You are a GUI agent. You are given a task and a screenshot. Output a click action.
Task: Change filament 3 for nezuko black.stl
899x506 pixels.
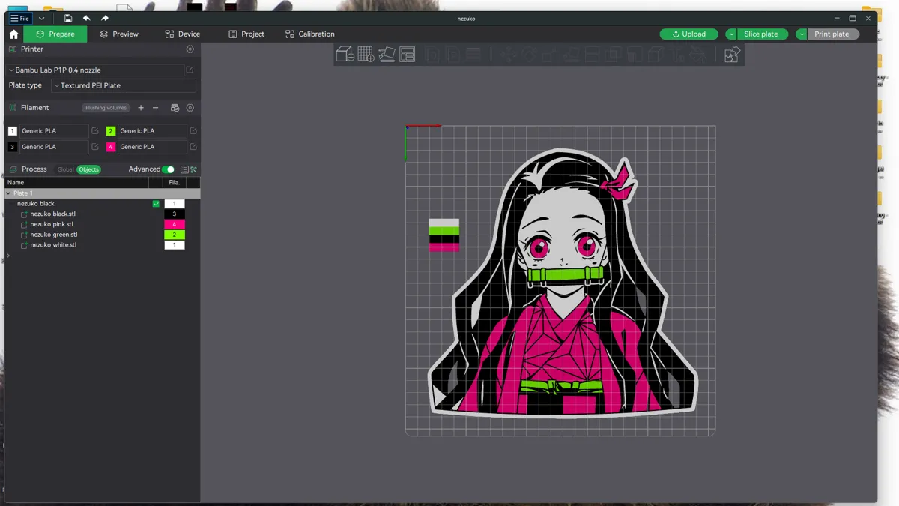[175, 214]
